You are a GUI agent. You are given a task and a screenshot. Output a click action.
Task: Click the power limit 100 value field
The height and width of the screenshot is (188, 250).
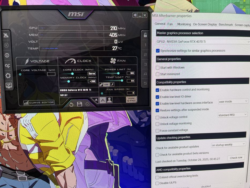tap(130, 73)
